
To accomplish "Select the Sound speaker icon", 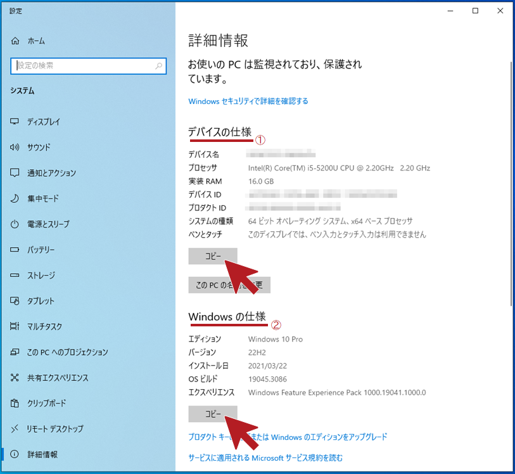I will pyautogui.click(x=15, y=148).
